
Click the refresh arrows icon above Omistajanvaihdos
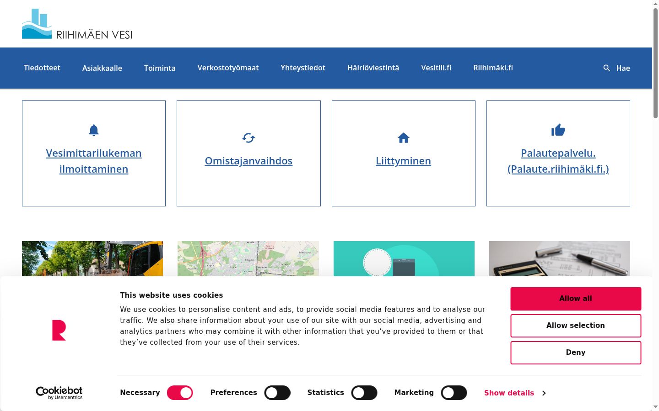[x=248, y=138]
